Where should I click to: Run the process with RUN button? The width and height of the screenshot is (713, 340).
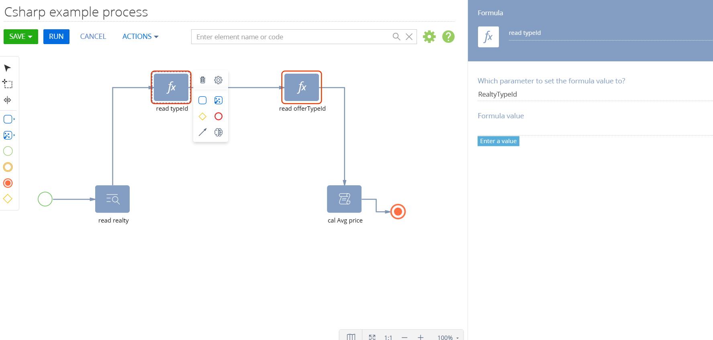pyautogui.click(x=56, y=36)
